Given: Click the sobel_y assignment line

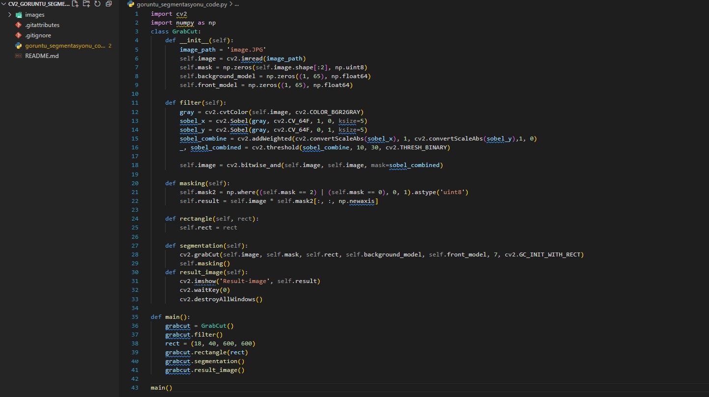Looking at the screenshot, I should tap(273, 130).
